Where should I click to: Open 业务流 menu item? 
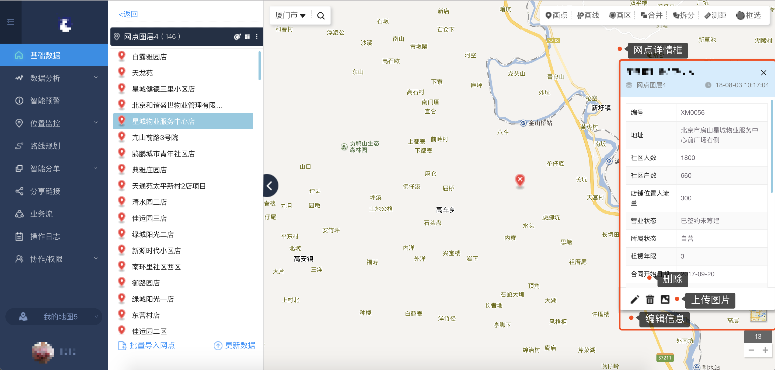(54, 214)
